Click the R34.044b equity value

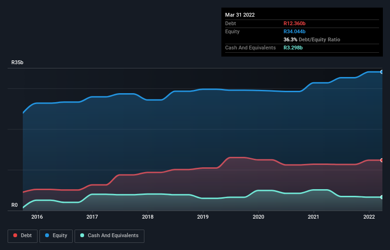(295, 31)
